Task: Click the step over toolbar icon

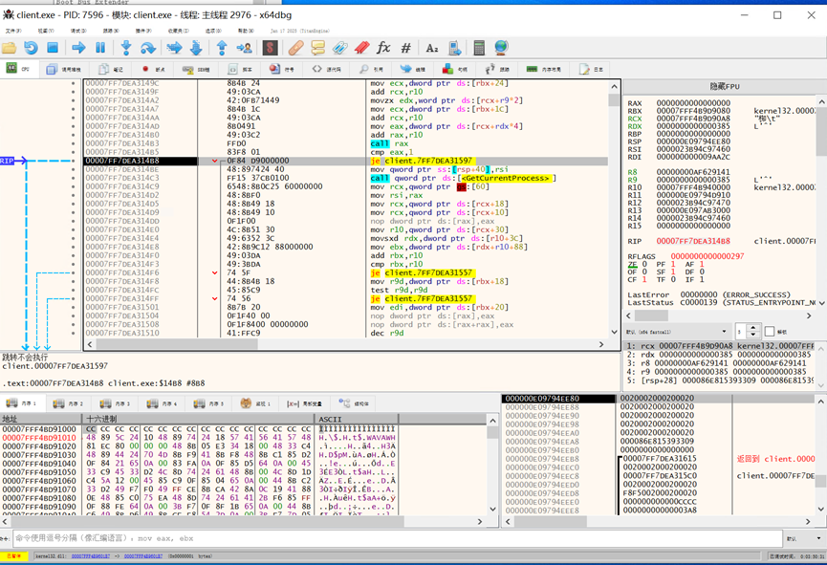Action: pos(148,48)
